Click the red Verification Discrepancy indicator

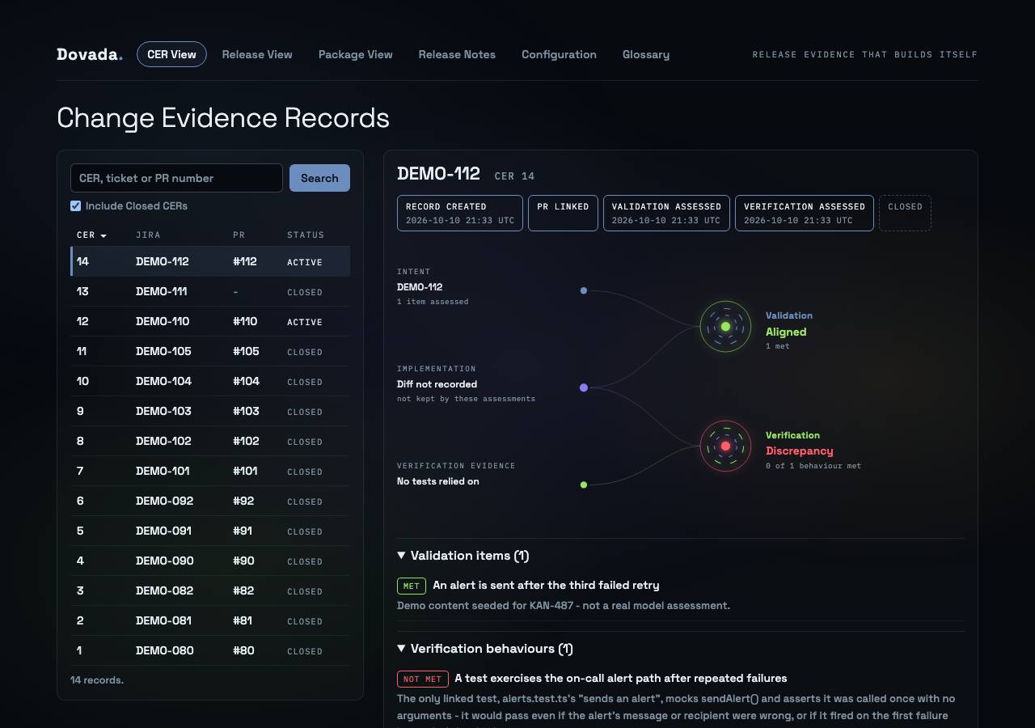tap(725, 446)
